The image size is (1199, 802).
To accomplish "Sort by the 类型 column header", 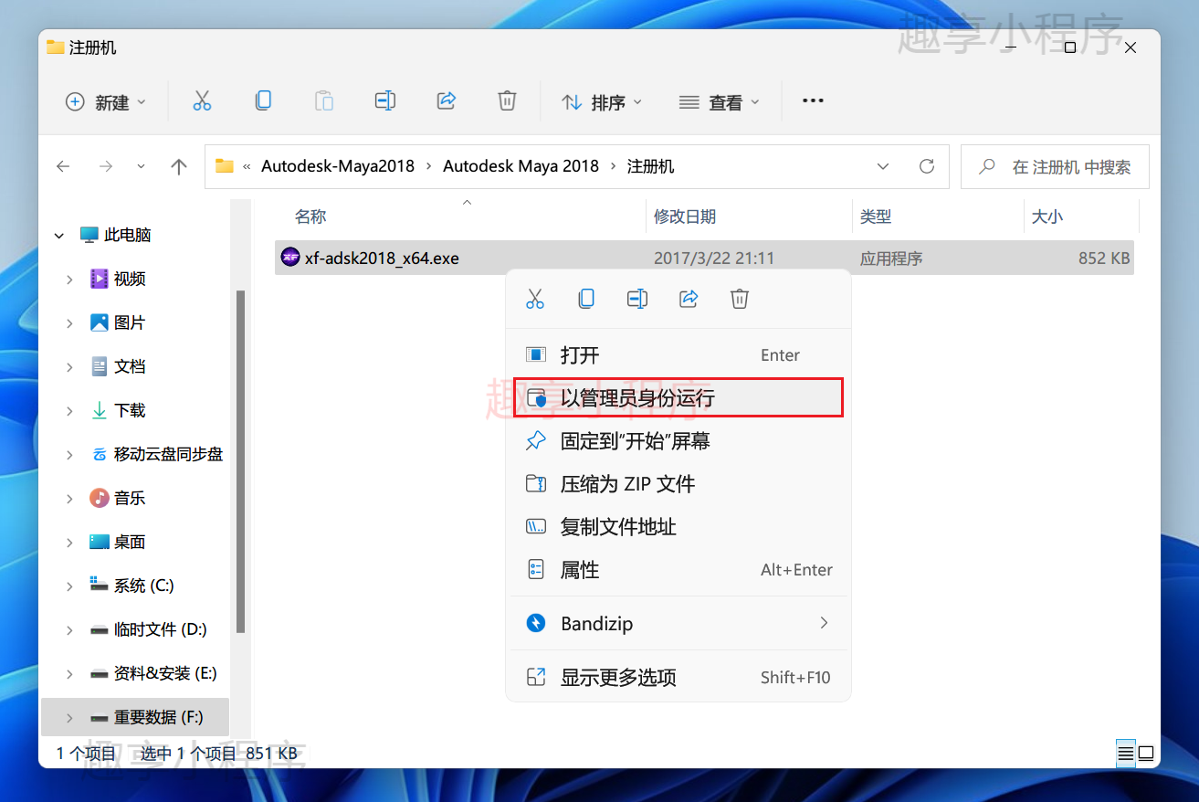I will pyautogui.click(x=876, y=216).
